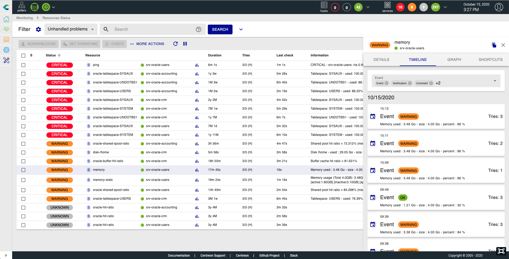Click the critical services counter 10
The height and width of the screenshot is (259, 509).
[400, 7]
